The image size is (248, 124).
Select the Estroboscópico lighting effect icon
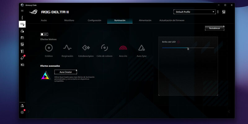pos(86,48)
